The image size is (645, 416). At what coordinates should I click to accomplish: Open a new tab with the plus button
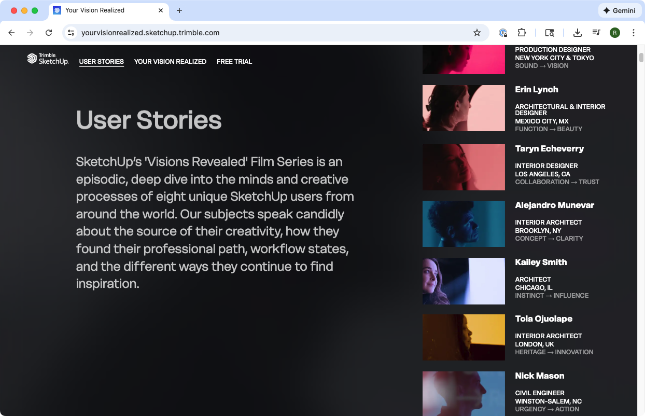[179, 10]
